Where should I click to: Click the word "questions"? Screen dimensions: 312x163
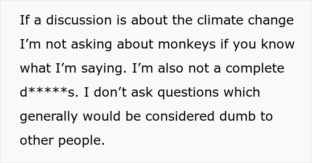(188, 93)
